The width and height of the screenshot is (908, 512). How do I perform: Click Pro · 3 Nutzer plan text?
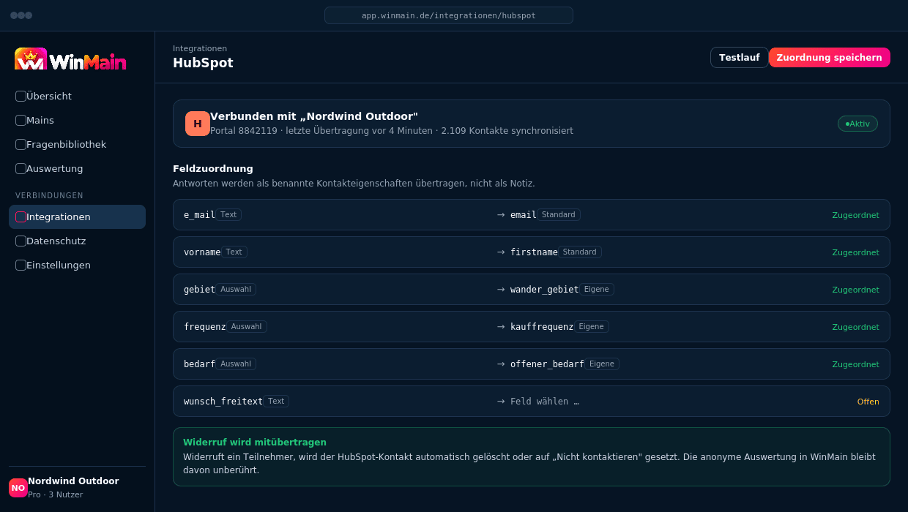coord(56,495)
